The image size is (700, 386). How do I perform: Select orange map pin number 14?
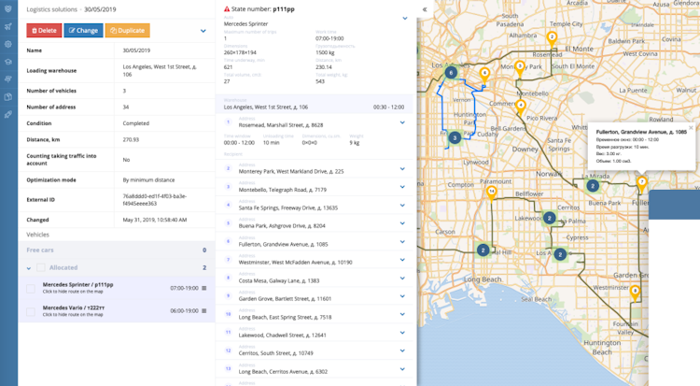[492, 192]
